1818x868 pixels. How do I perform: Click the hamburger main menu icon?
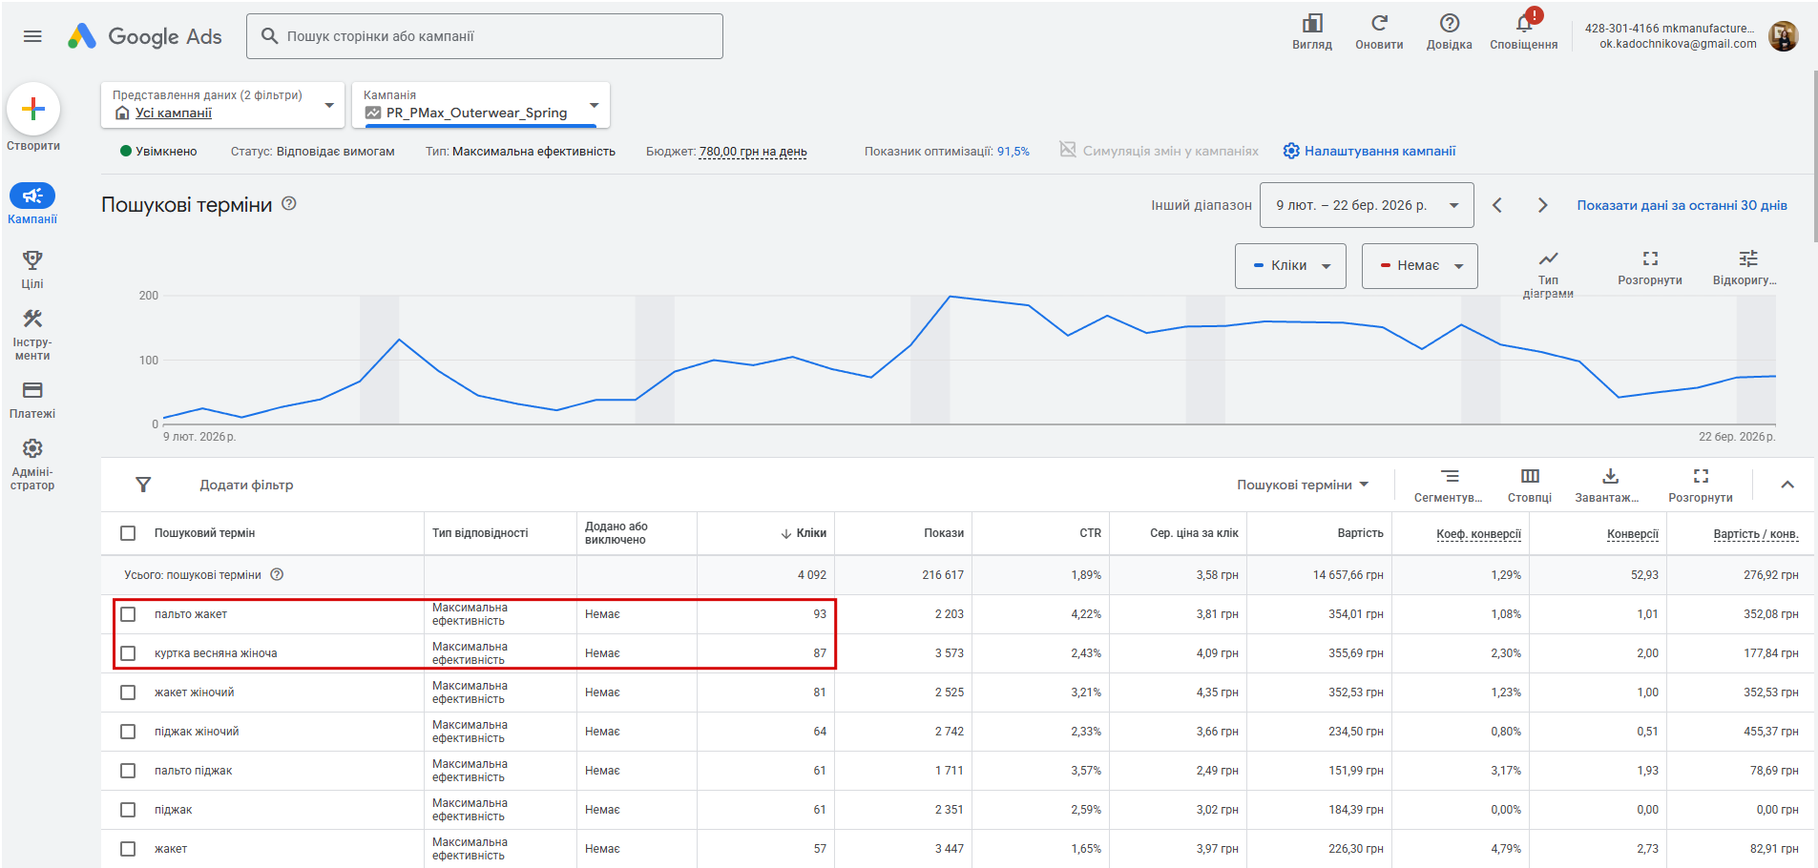[x=32, y=36]
